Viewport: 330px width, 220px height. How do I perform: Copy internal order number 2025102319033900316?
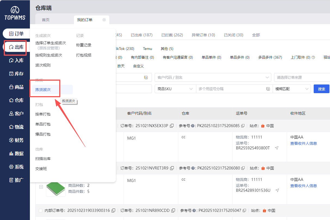pyautogui.click(x=113, y=210)
